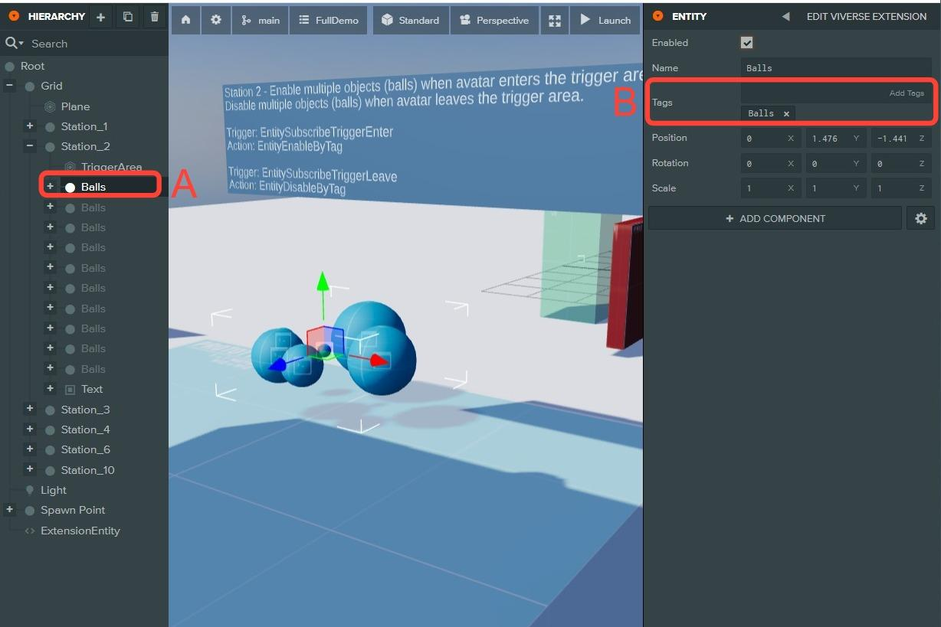This screenshot has height=627, width=941.
Task: Open the main branch menu
Action: (261, 21)
